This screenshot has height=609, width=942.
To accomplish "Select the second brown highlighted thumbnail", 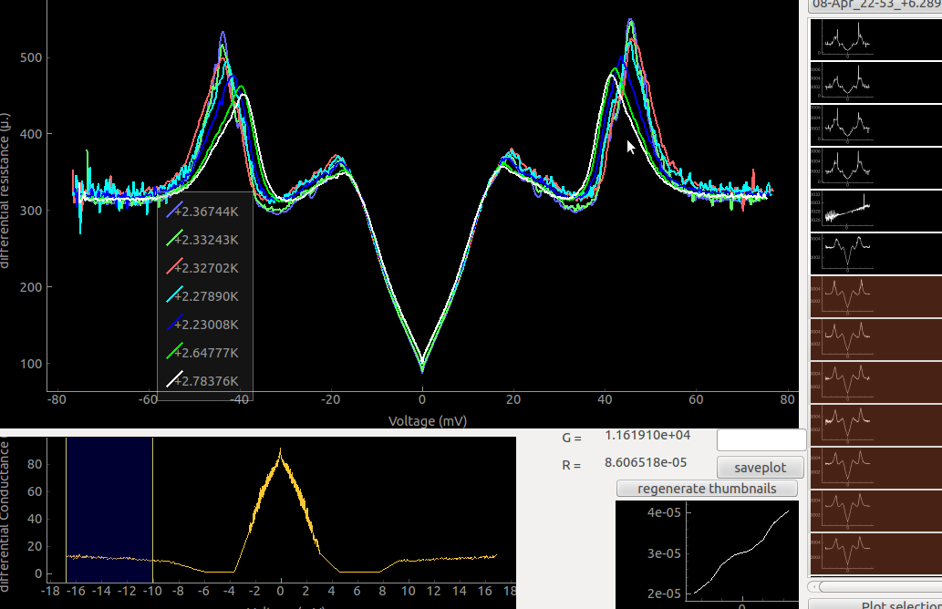I will pyautogui.click(x=876, y=339).
